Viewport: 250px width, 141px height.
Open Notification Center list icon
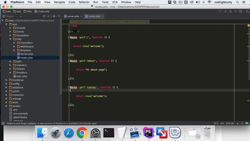tap(244, 2)
